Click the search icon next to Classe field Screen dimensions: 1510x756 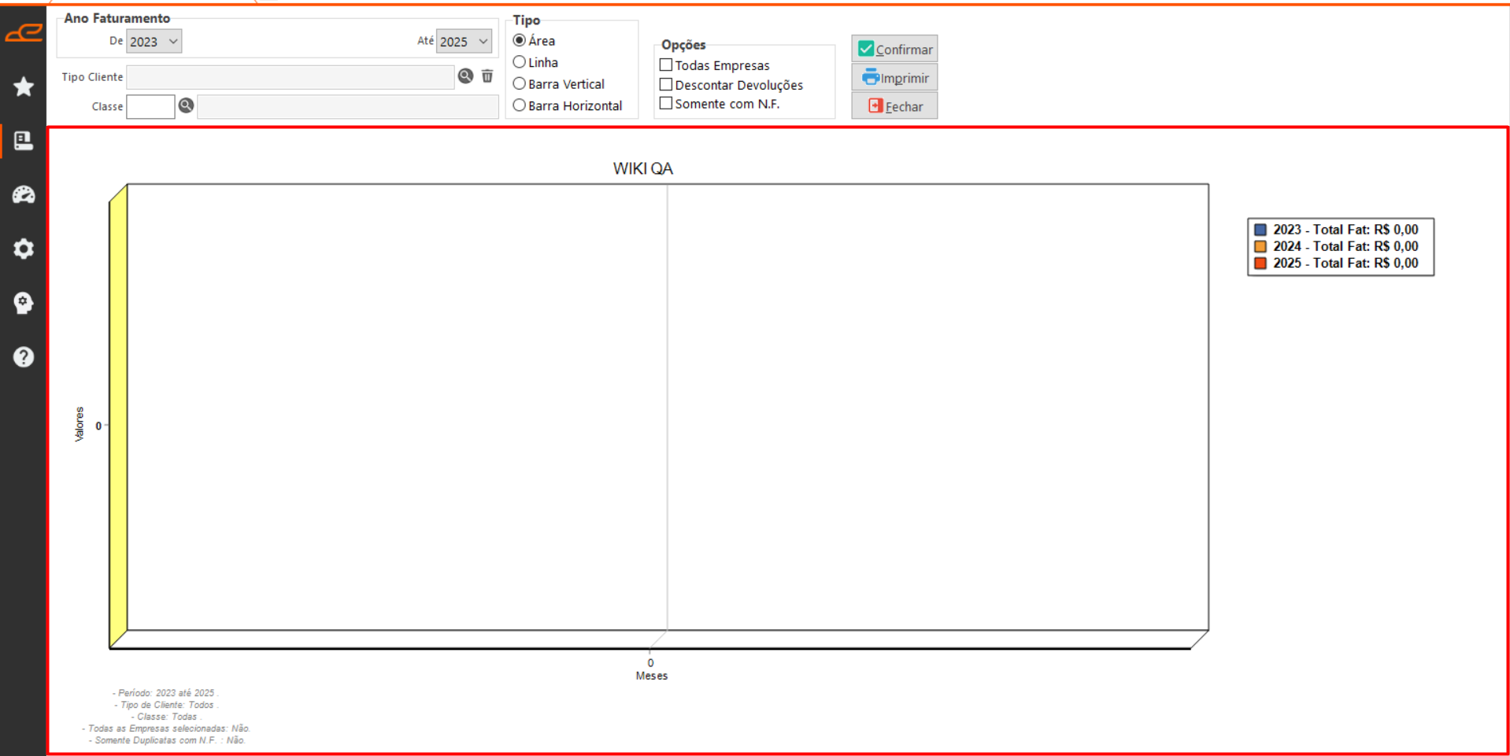[x=186, y=105]
